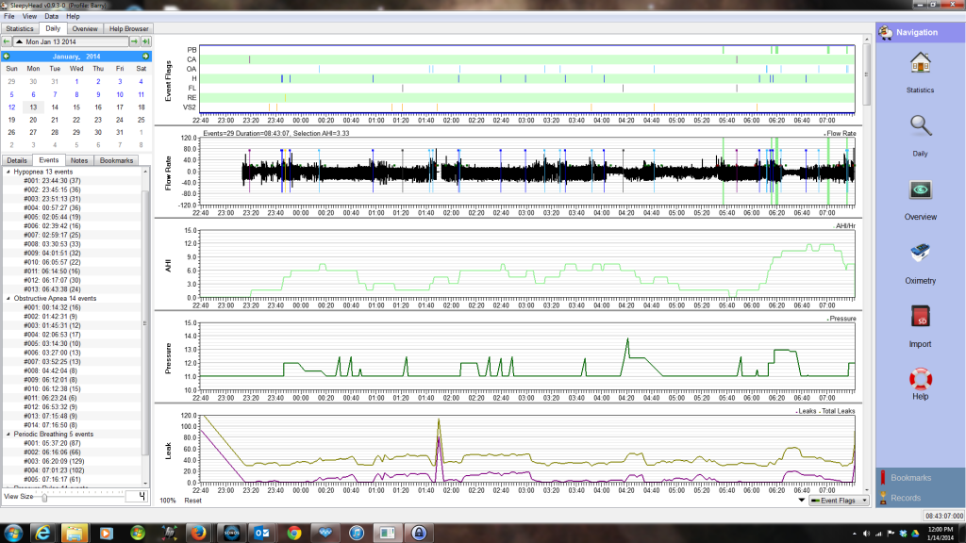Open the Oximetry panel icon
This screenshot has height=543, width=966.
click(920, 257)
